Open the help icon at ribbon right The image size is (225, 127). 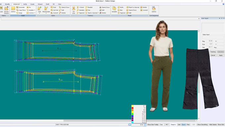pos(223,4)
